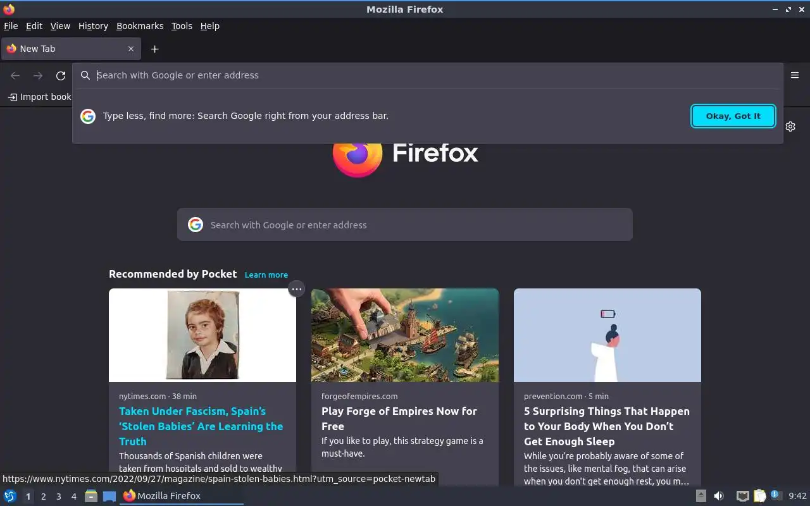Open the LXQt start menu icon
810x506 pixels.
point(10,496)
